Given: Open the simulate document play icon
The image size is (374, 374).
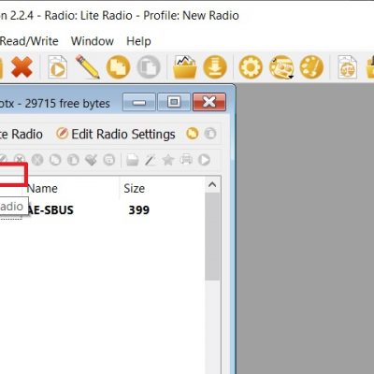Looking at the screenshot, I should [x=58, y=67].
